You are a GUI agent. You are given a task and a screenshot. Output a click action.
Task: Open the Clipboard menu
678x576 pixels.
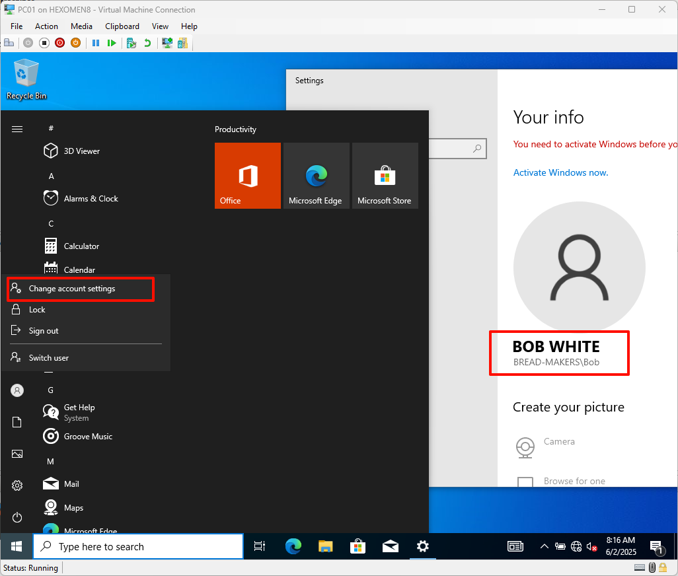click(x=122, y=26)
